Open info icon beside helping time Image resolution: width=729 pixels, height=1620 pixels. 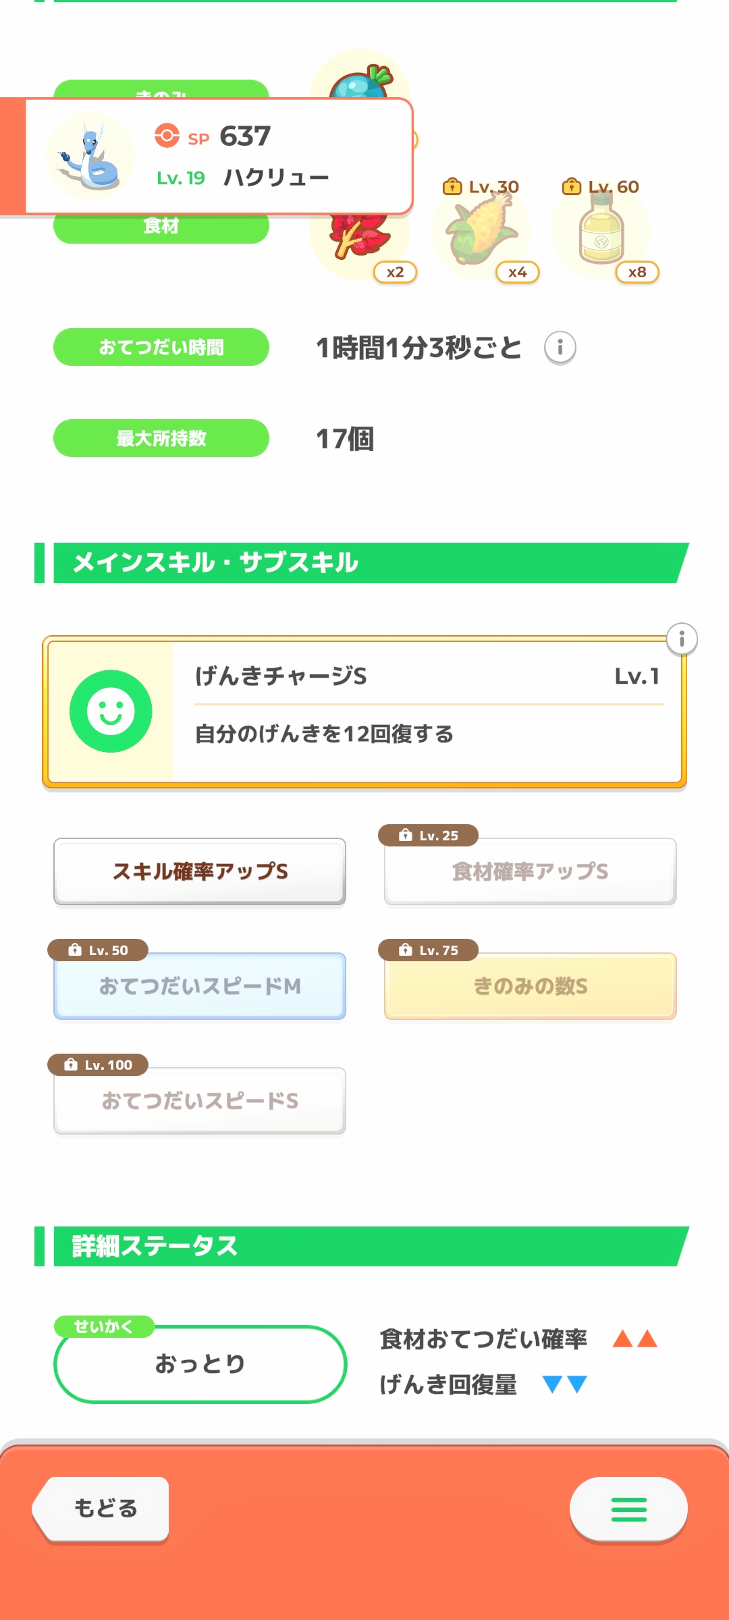560,348
